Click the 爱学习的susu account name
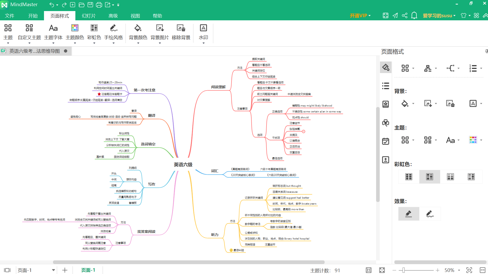Image resolution: width=488 pixels, height=274 pixels. [x=437, y=16]
